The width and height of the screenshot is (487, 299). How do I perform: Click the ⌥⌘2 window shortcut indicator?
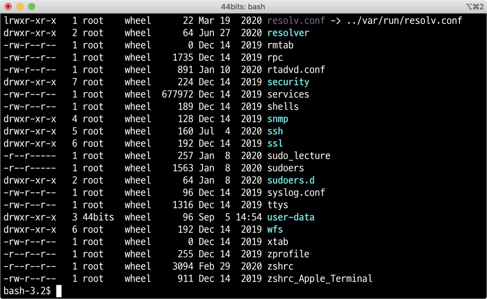475,7
